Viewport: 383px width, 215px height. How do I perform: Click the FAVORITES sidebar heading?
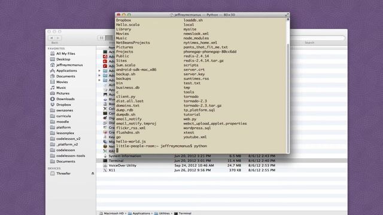tap(56, 48)
